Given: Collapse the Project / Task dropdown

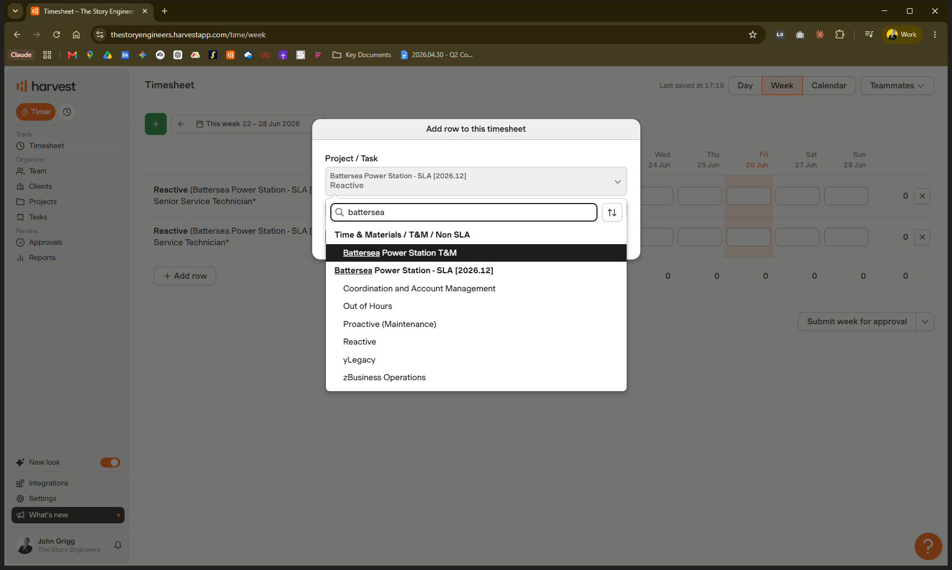Looking at the screenshot, I should (476, 181).
